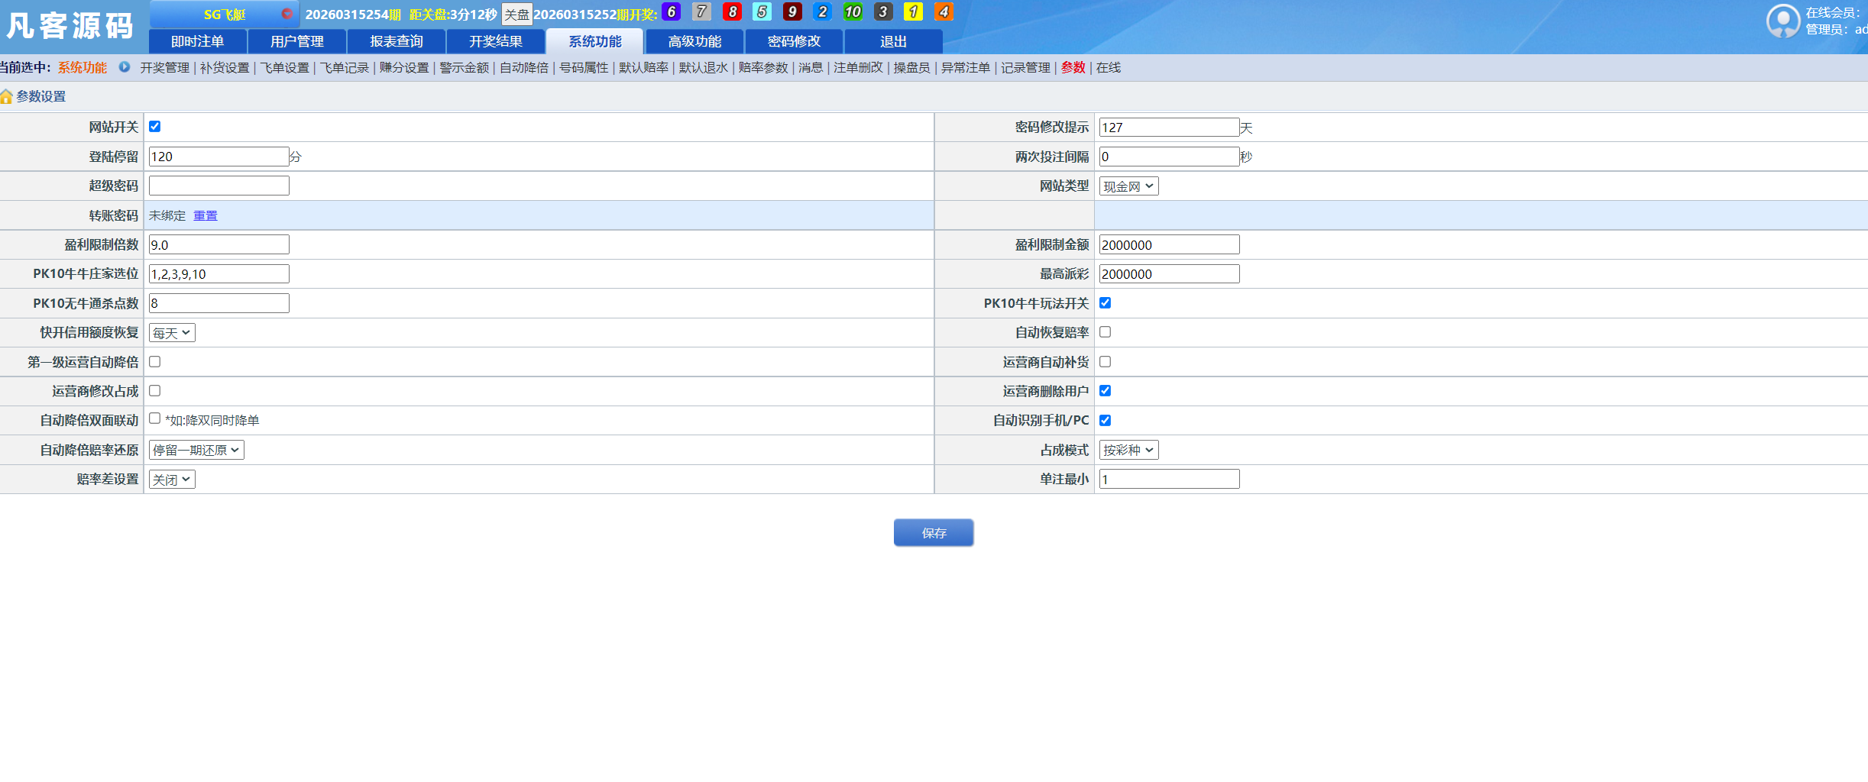Viewport: 1868px width, 782px height.
Task: Open the 占成模式 dropdown
Action: coord(1128,450)
